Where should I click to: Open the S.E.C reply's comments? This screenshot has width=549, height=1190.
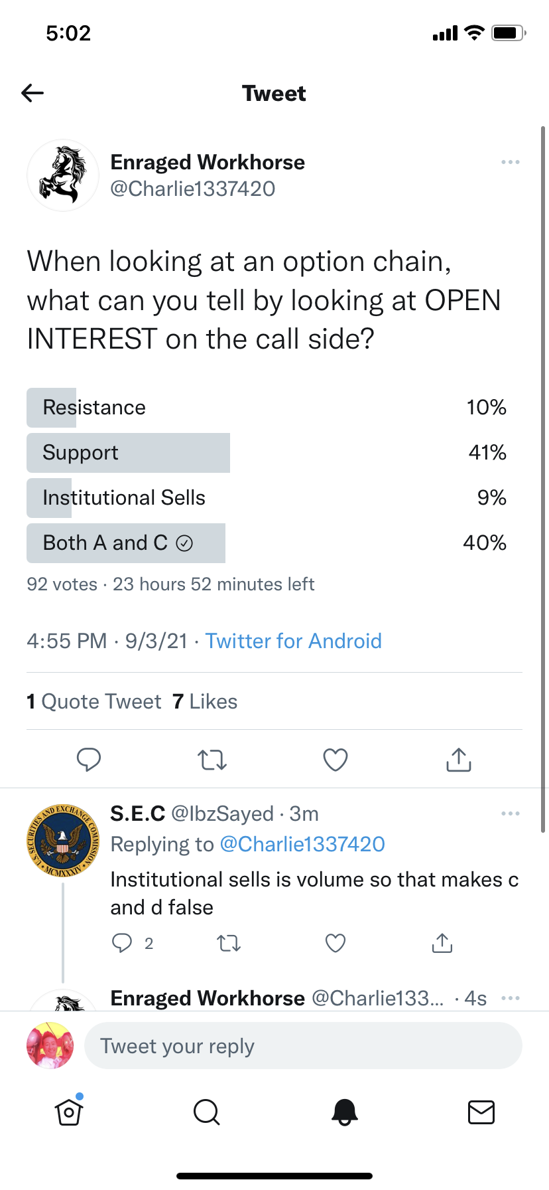[x=123, y=943]
